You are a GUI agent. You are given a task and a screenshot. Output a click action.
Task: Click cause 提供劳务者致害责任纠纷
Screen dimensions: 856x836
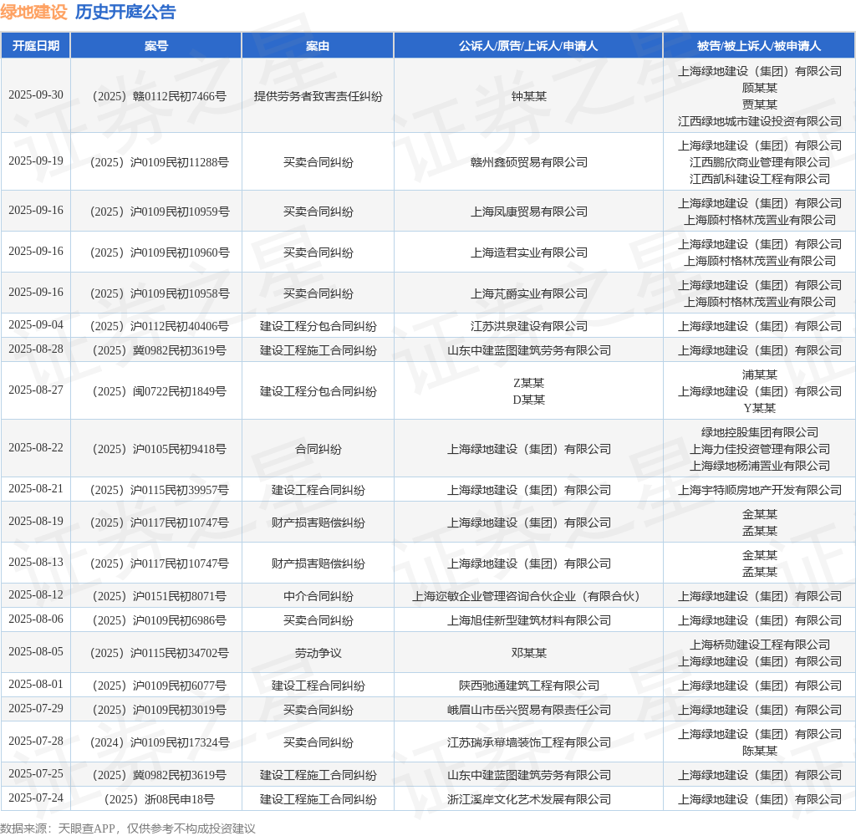click(x=318, y=96)
